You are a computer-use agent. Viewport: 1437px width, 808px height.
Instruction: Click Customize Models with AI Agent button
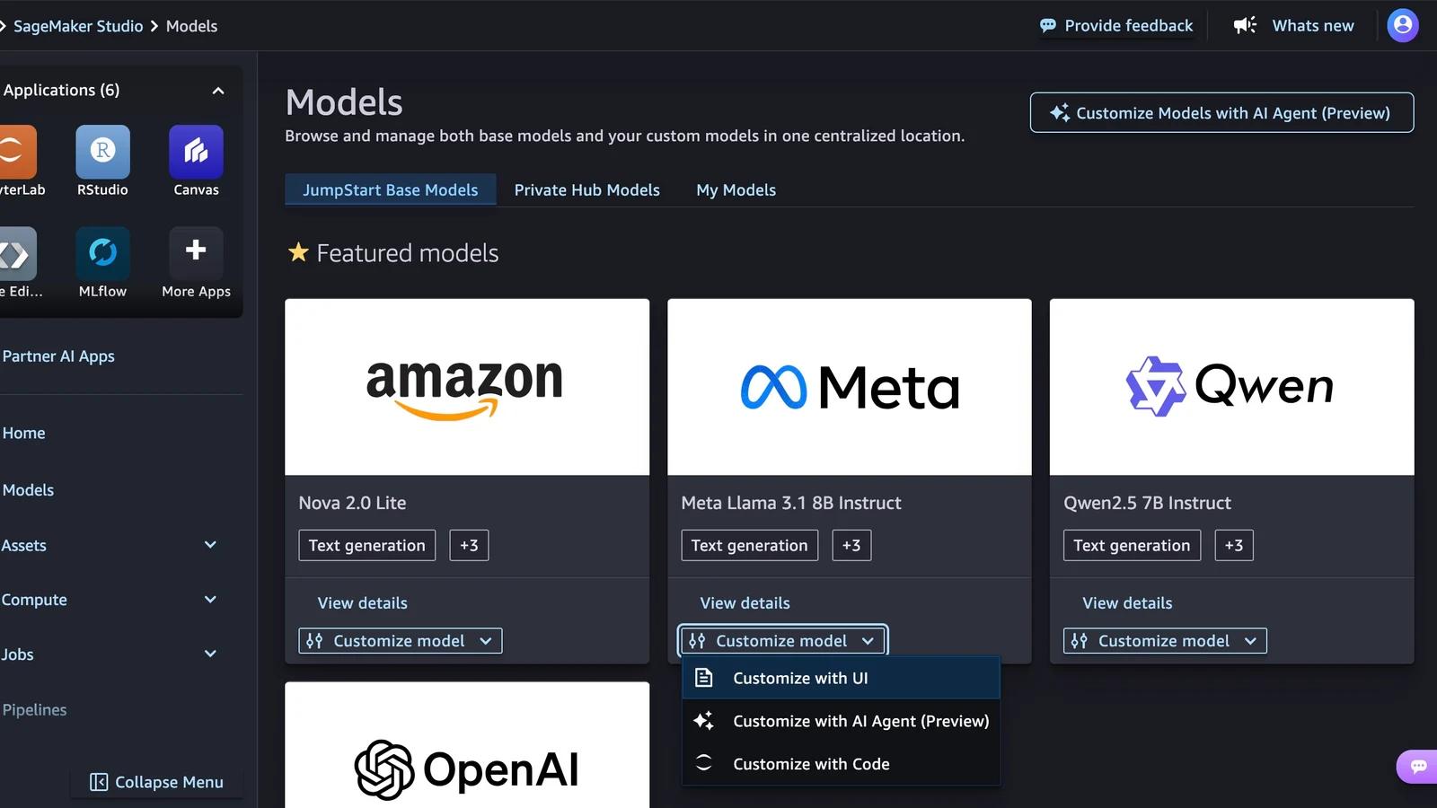click(1221, 113)
